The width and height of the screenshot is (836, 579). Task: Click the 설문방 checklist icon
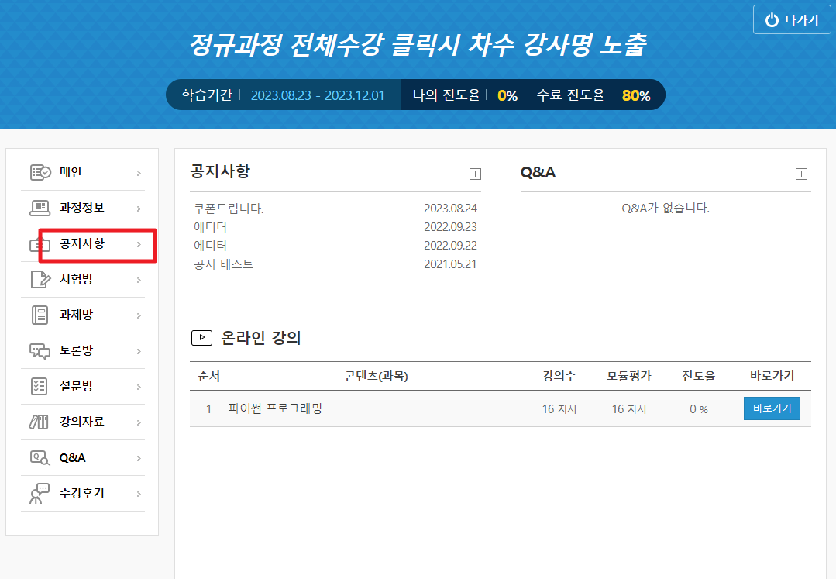[40, 386]
